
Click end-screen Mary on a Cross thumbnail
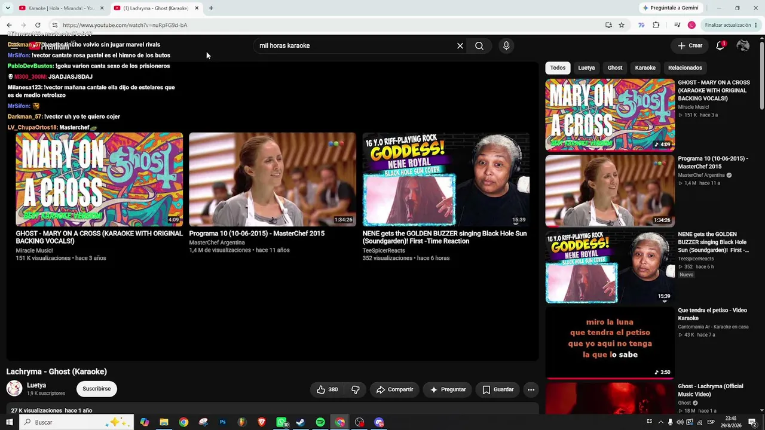tap(99, 179)
